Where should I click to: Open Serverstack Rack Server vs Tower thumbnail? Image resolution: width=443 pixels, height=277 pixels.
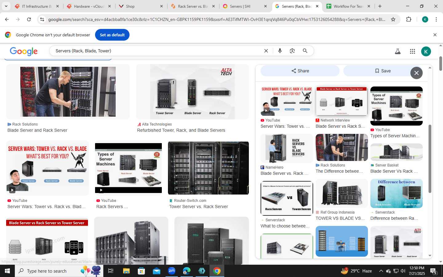pyautogui.click(x=287, y=198)
